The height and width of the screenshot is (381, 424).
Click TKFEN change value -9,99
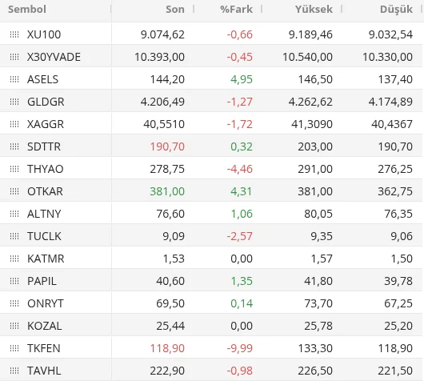click(x=239, y=348)
